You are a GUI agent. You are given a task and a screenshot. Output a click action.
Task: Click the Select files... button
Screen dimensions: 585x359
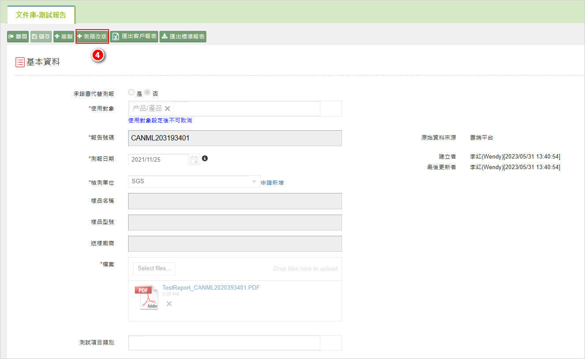(154, 268)
